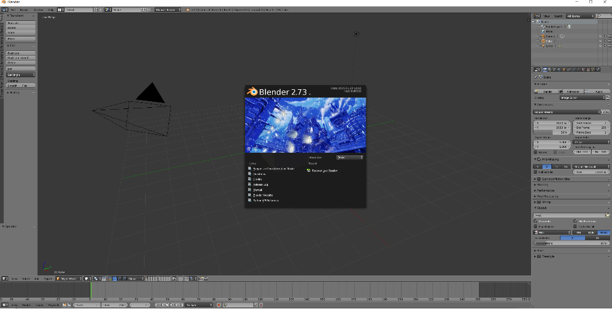Enable the Placeholders checkbox

pyautogui.click(x=535, y=226)
